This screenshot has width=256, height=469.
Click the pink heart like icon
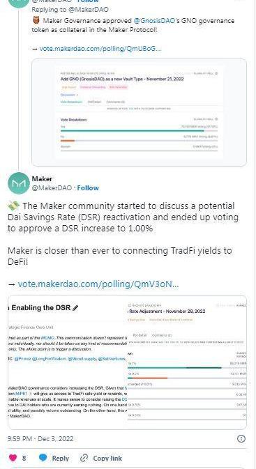[x=13, y=458]
